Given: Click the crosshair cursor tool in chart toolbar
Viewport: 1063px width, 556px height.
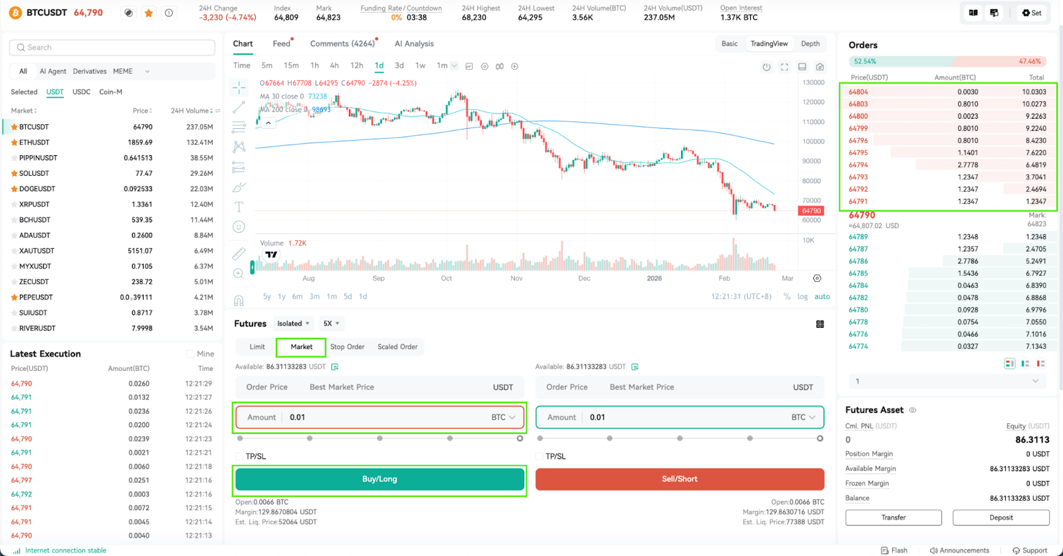Looking at the screenshot, I should click(239, 88).
